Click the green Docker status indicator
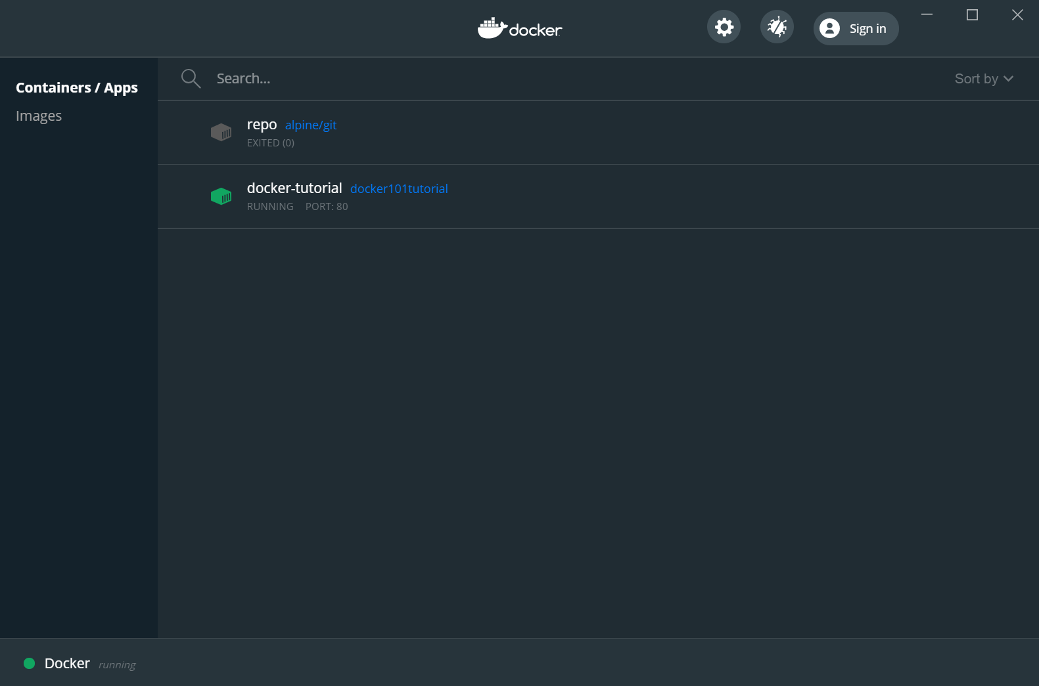The height and width of the screenshot is (686, 1039). coord(29,663)
